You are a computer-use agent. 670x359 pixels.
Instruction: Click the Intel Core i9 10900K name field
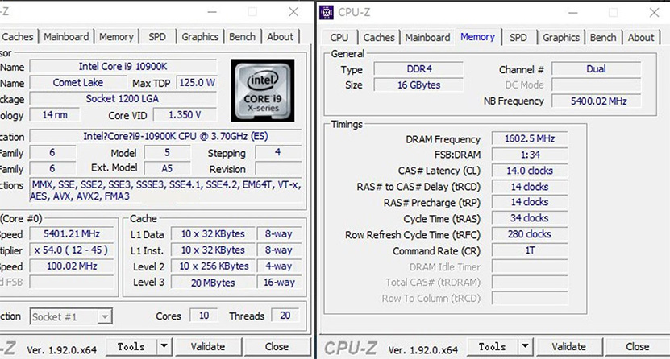click(x=123, y=67)
